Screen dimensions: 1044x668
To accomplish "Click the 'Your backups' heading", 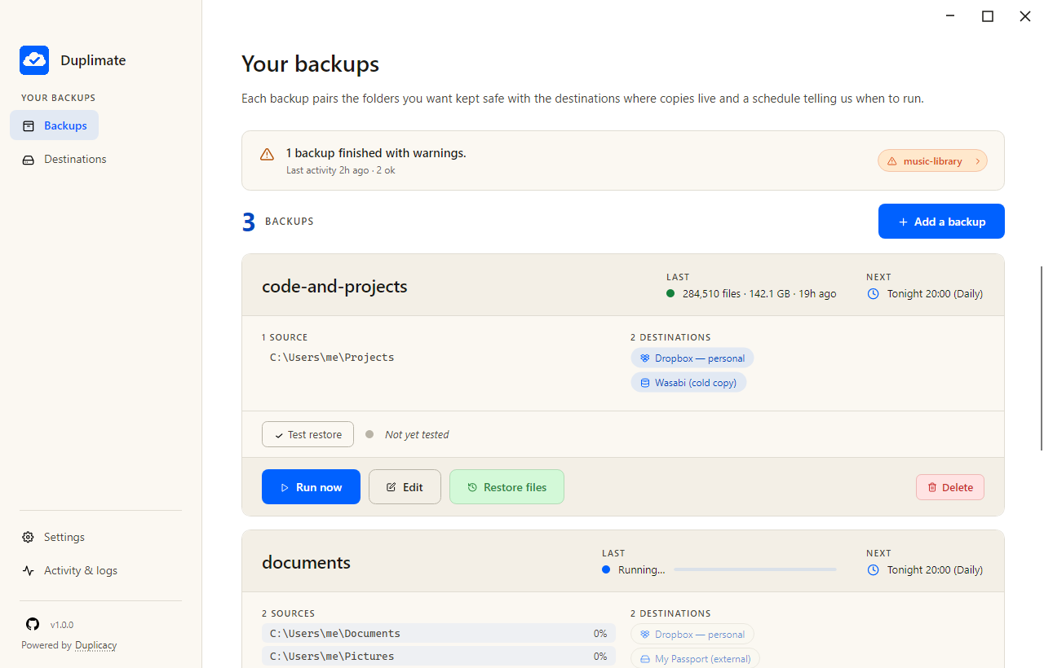I will [310, 64].
